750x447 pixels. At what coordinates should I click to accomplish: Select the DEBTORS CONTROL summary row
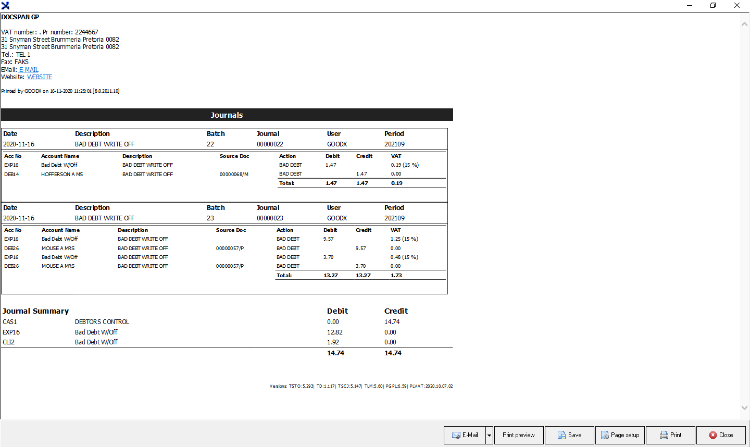point(227,322)
